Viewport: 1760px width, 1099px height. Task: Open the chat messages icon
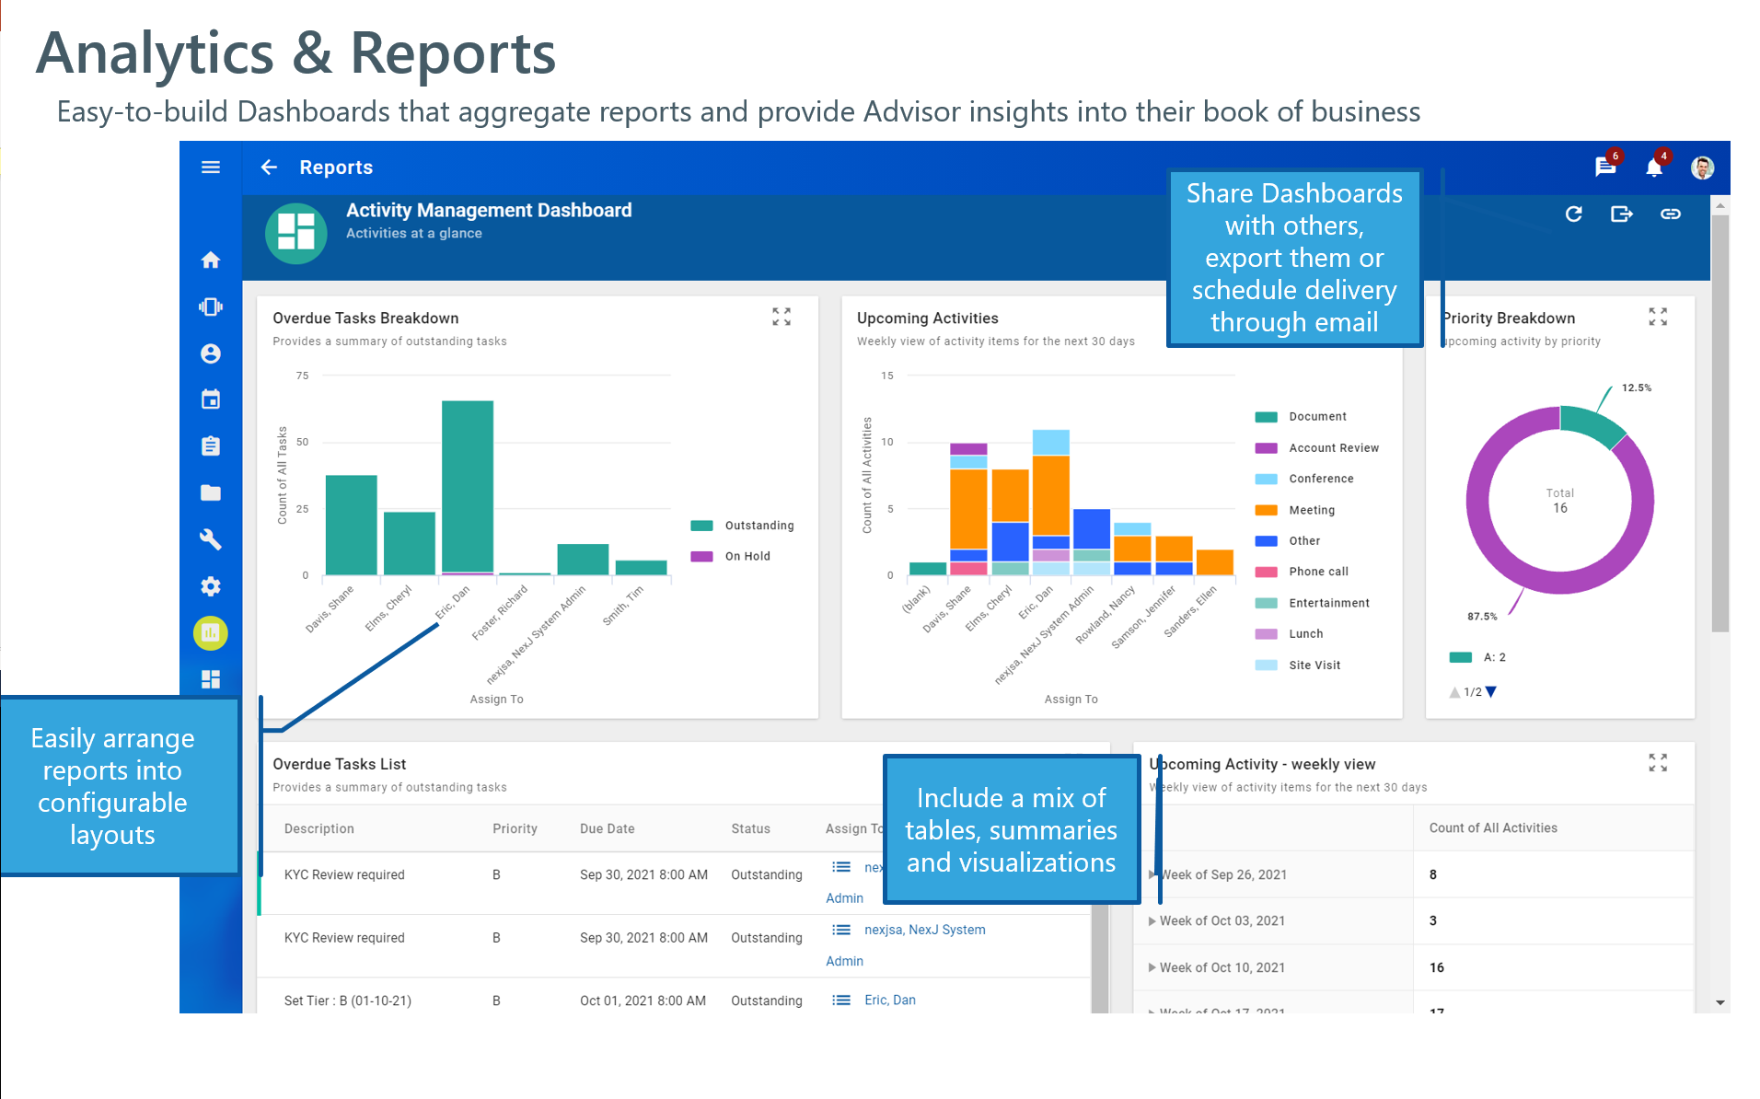[x=1605, y=167]
